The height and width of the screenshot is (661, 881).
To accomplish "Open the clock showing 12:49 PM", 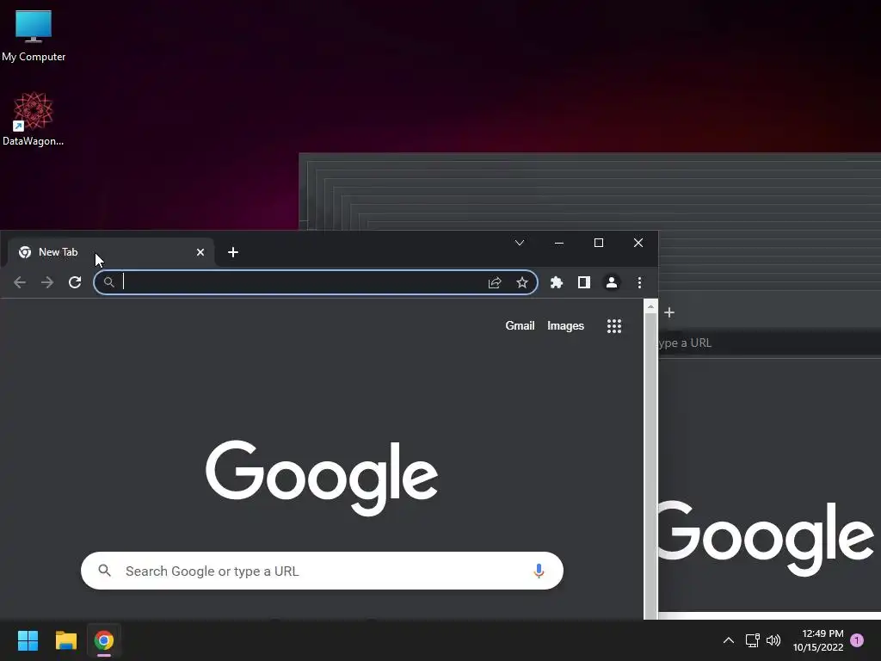I will [x=818, y=640].
